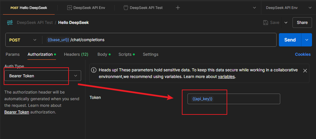Open the Cookies link

(303, 54)
